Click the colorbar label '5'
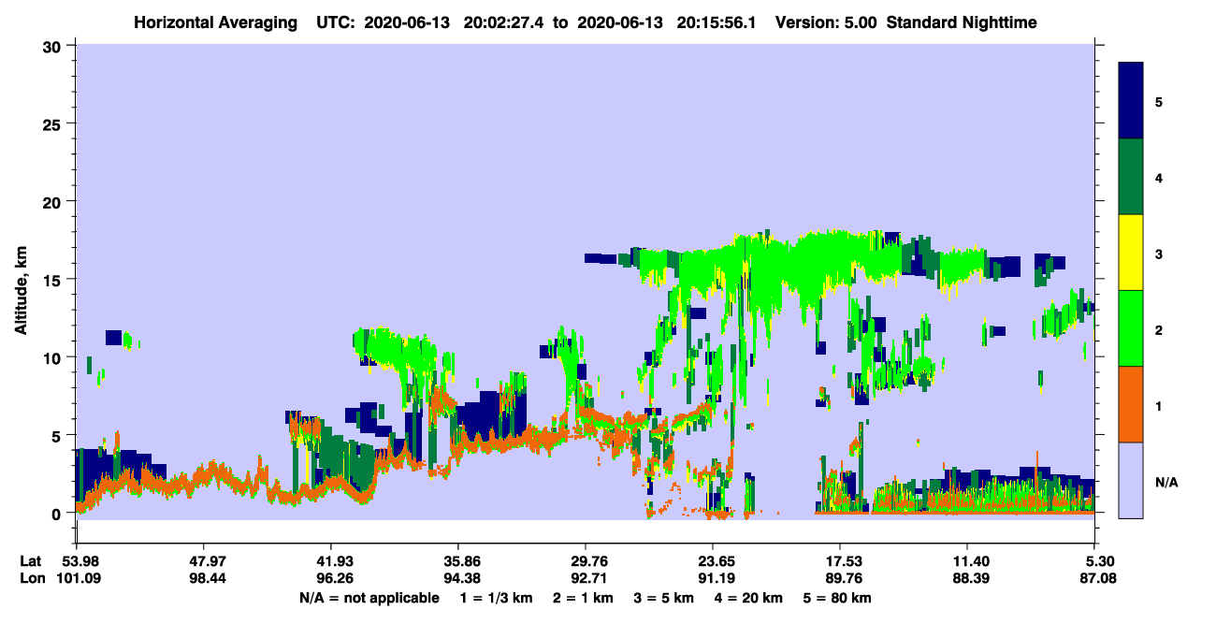1216x624 pixels. click(1158, 101)
